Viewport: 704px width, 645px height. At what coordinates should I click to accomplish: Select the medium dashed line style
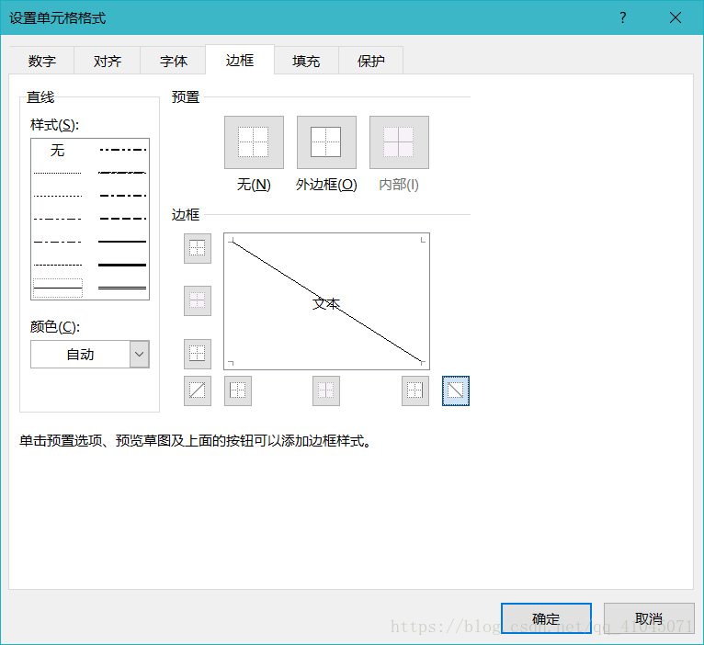tap(122, 219)
